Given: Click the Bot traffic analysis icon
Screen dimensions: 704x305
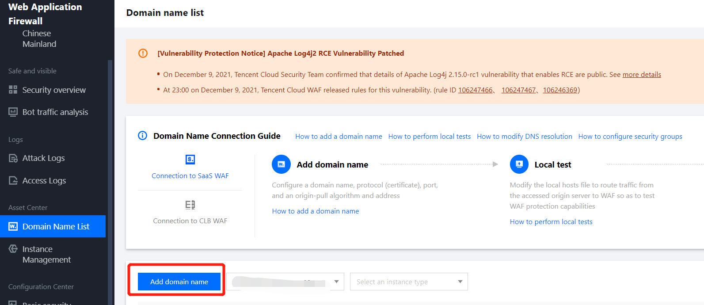Looking at the screenshot, I should click(13, 112).
